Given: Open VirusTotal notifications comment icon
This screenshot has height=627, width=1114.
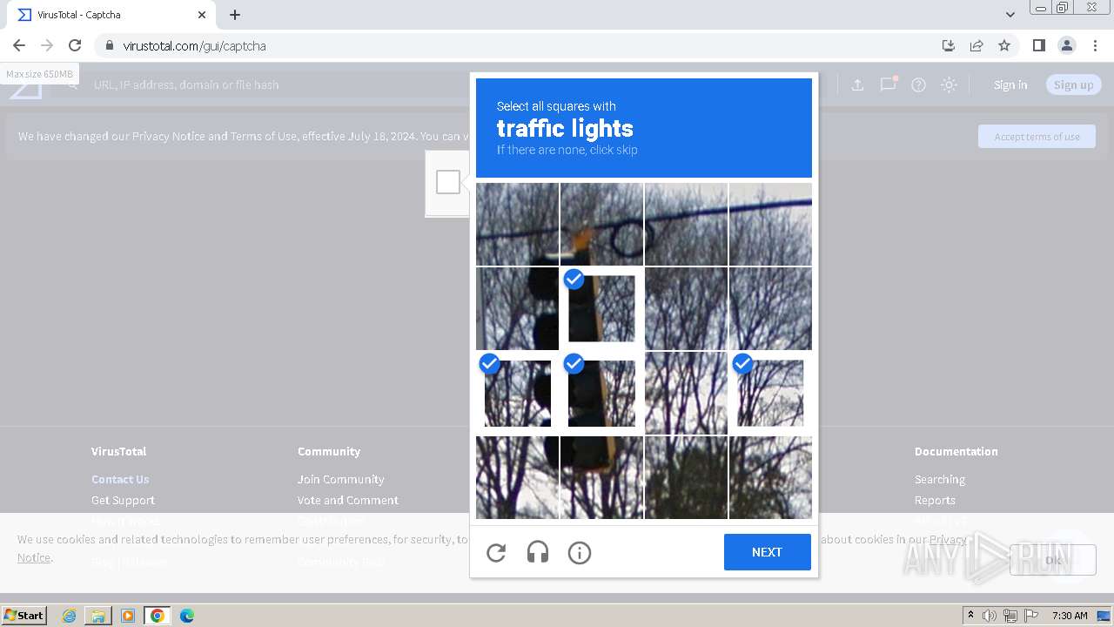Looking at the screenshot, I should pos(888,84).
